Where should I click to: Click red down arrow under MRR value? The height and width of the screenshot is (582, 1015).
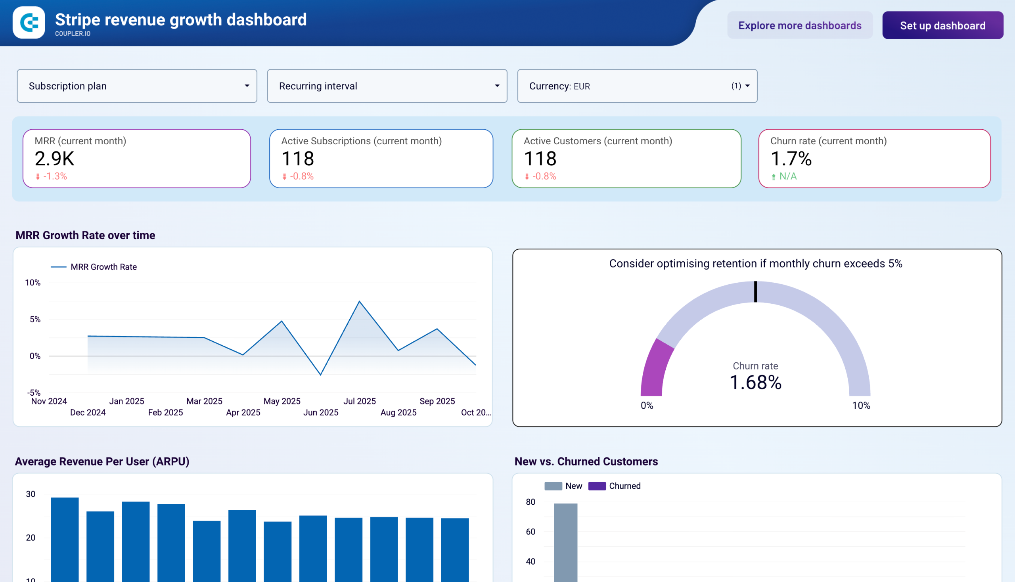point(38,176)
